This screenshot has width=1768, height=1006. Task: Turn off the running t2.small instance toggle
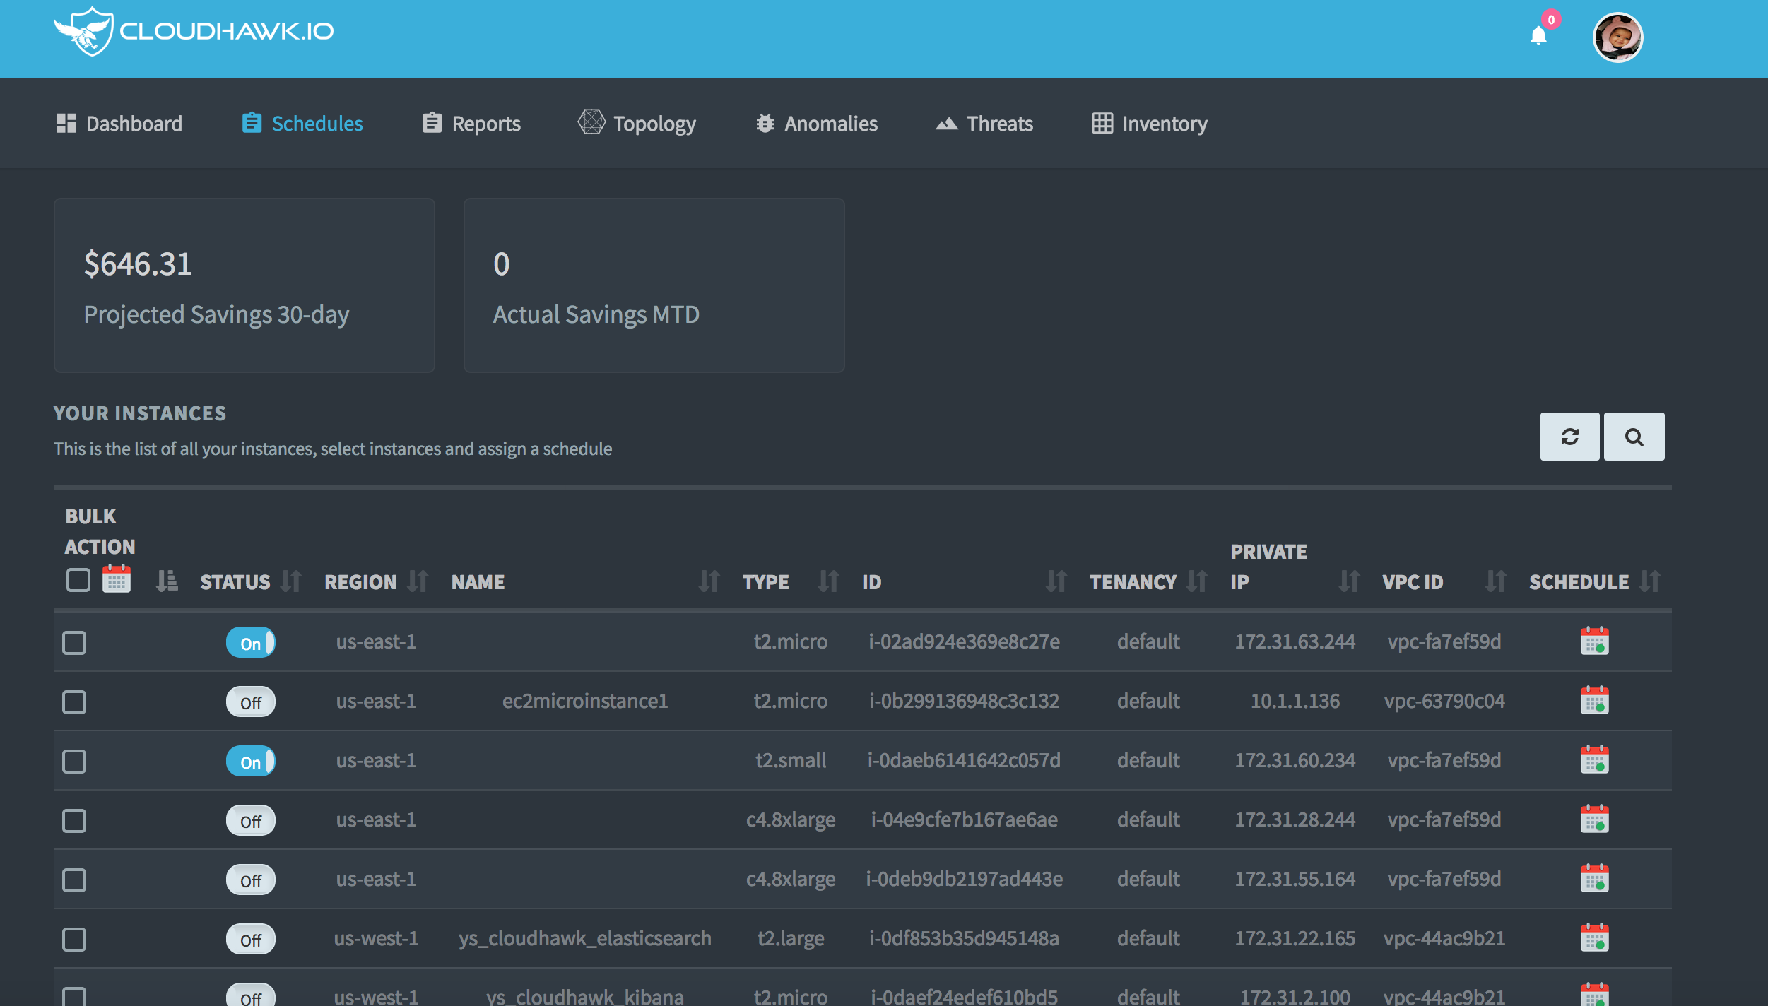tap(250, 762)
